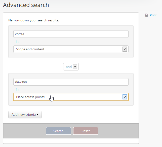
Task: Click the gray bar left of the Search button
Action: [24, 131]
